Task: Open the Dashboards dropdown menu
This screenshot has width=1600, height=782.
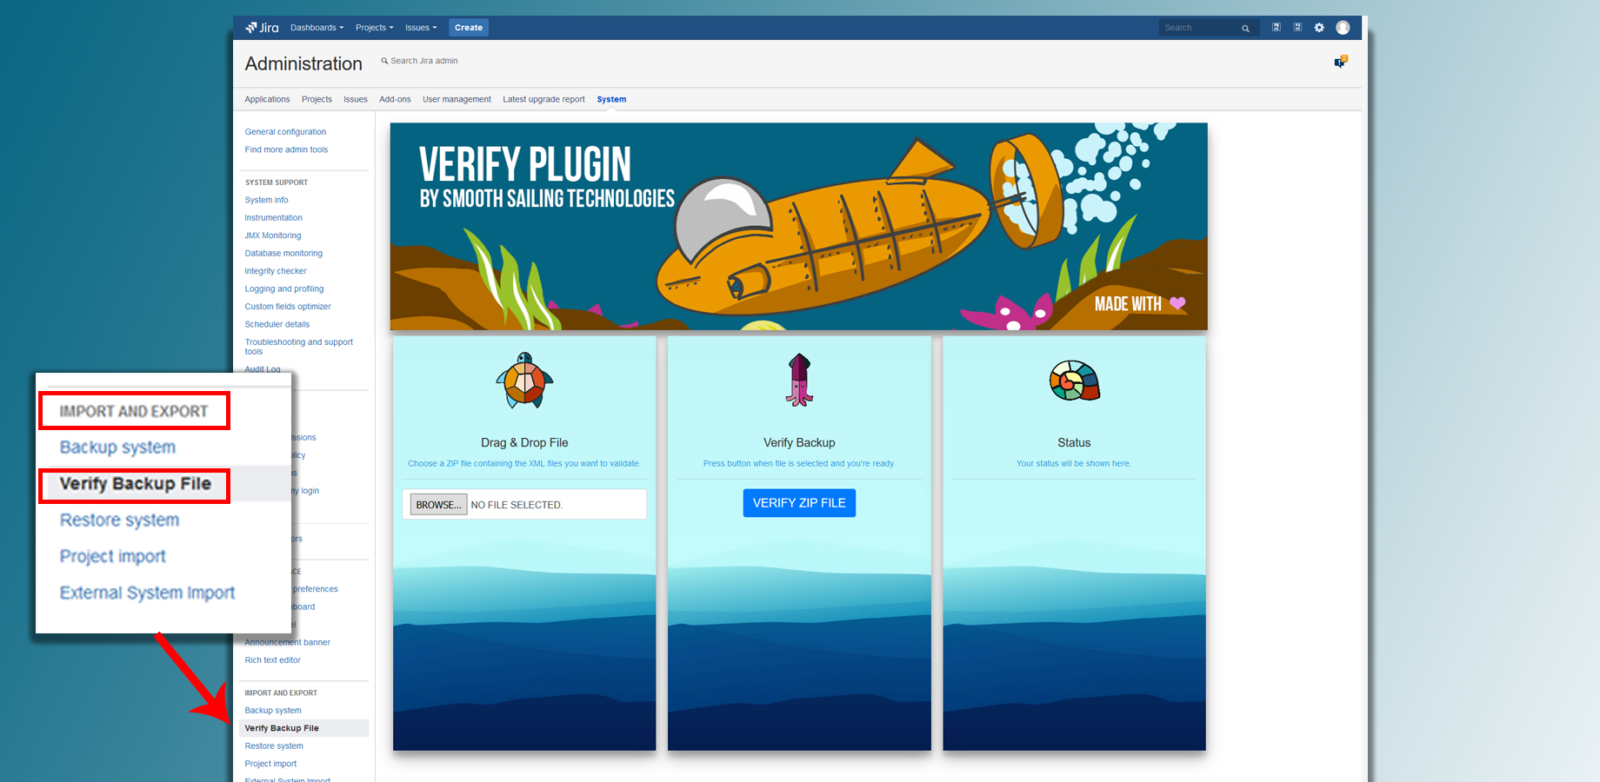Action: coord(317,28)
